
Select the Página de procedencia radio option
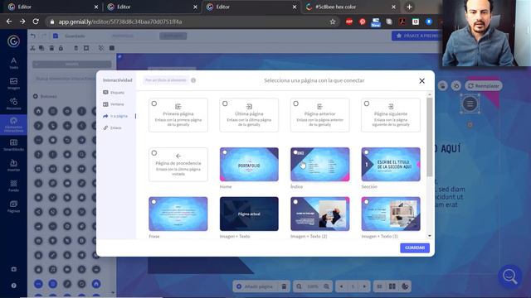pyautogui.click(x=154, y=152)
